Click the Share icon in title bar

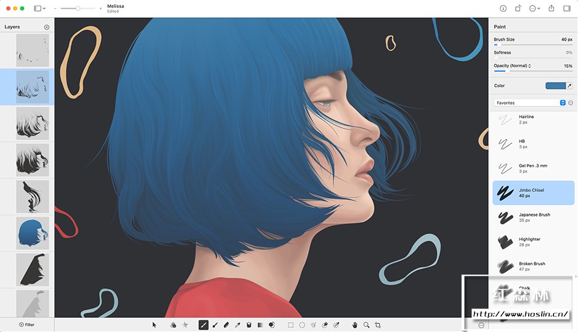pos(552,8)
